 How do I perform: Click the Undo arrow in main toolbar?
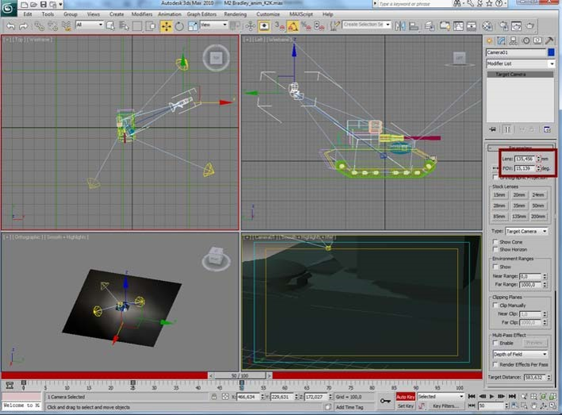11,26
